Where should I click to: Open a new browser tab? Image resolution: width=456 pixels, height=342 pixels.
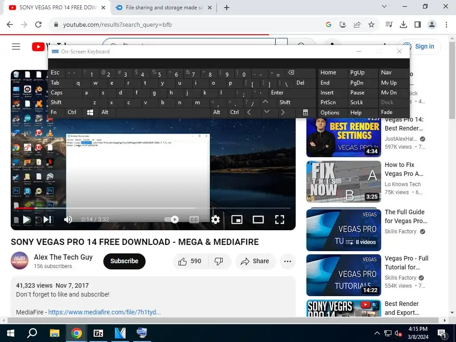227,8
